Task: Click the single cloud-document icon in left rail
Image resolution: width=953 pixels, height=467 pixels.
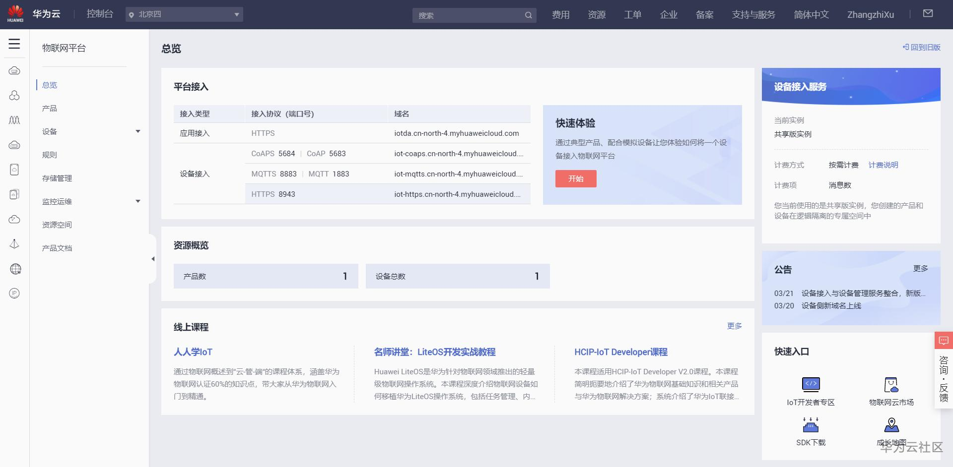Action: [x=14, y=170]
